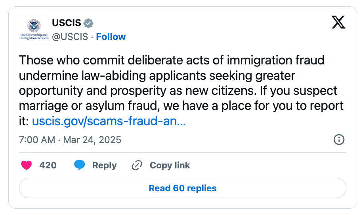Viewport: 363px width, 215px height.
Task: Click the 7:00 AM post time
Action: click(37, 140)
